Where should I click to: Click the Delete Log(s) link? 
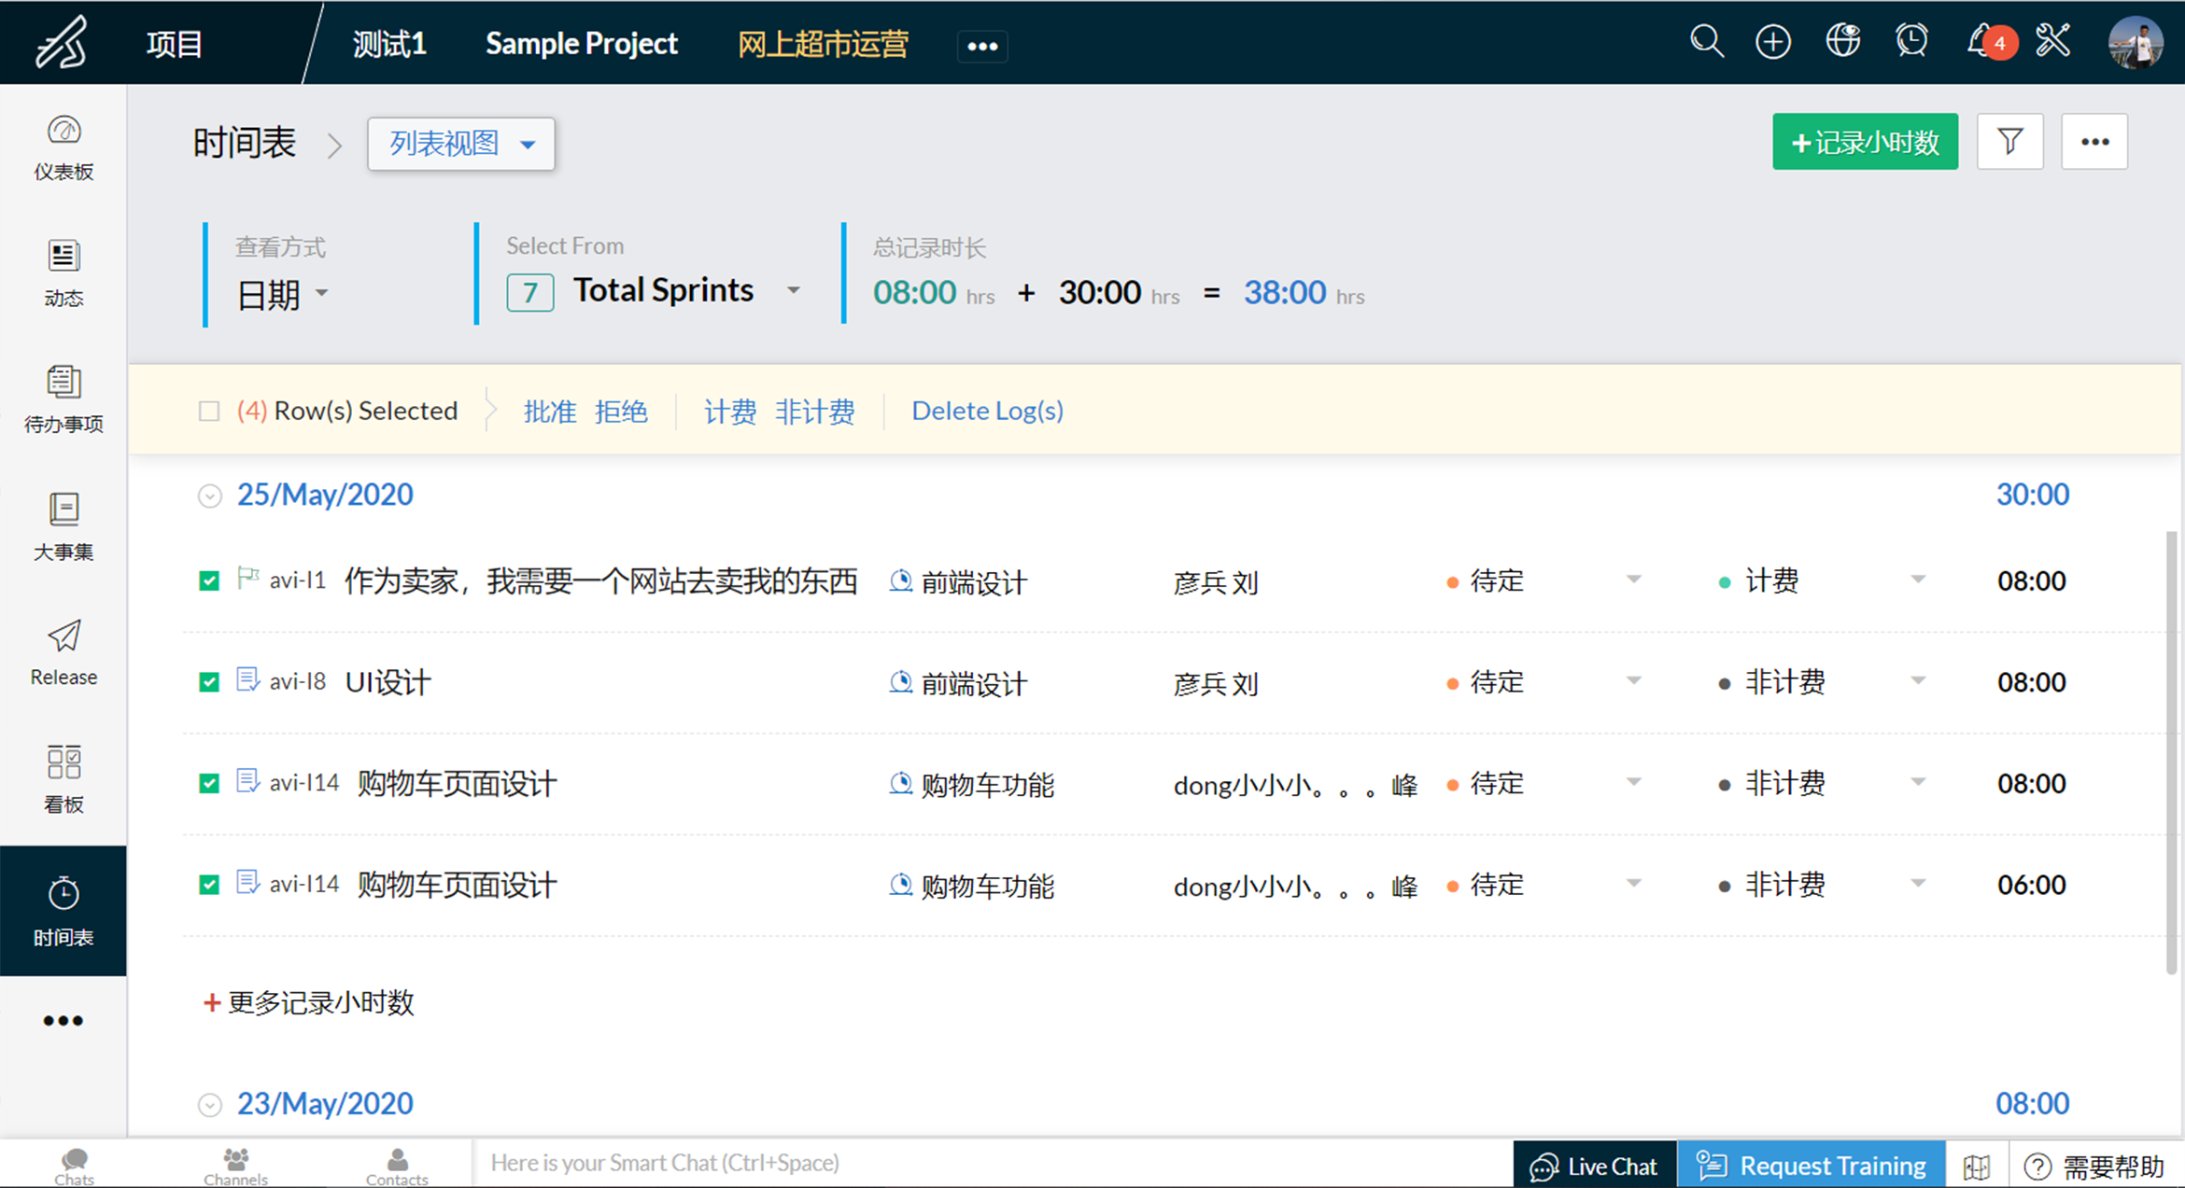click(987, 411)
